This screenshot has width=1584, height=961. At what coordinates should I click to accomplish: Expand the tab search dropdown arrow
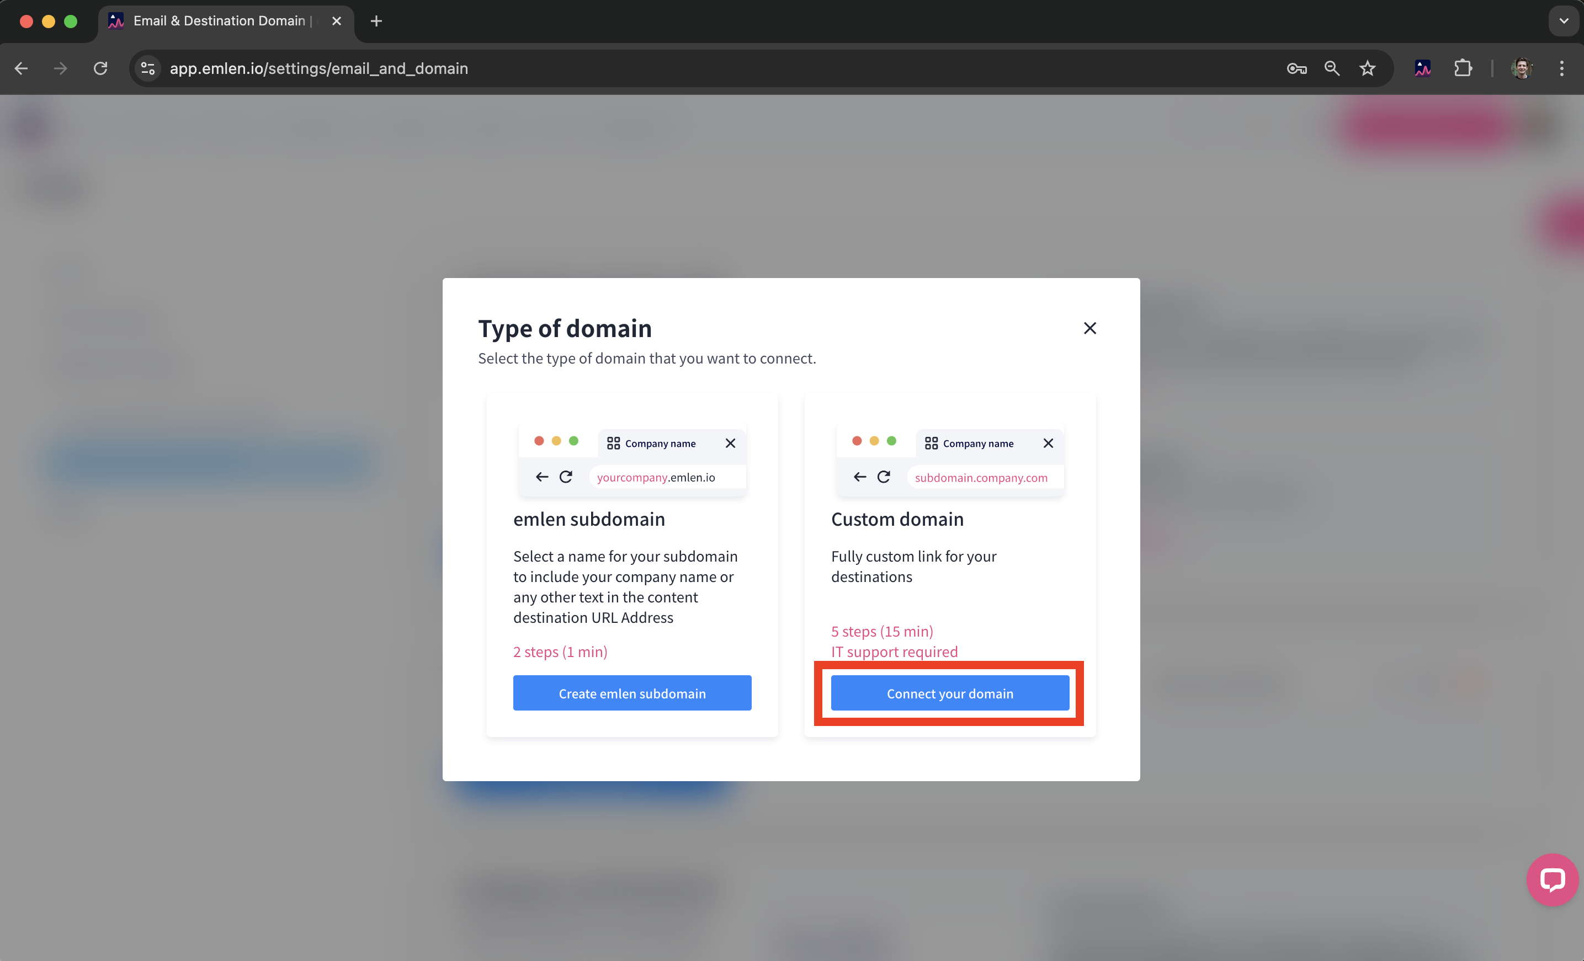click(1564, 20)
